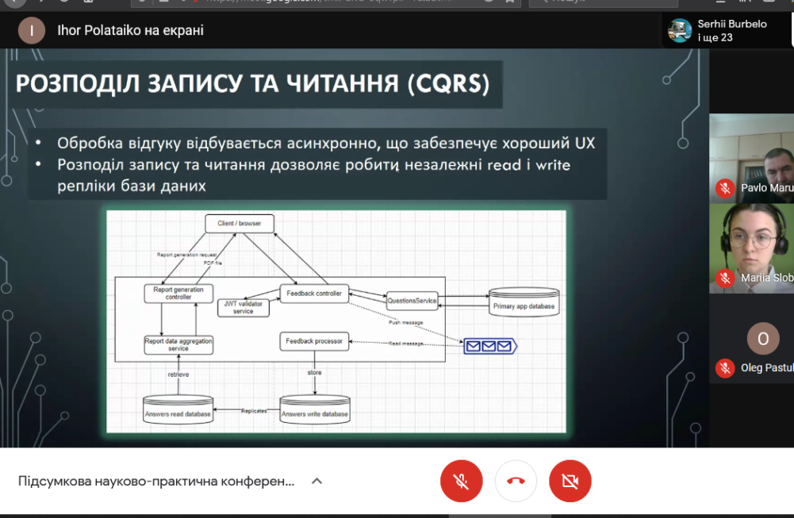Click Oleg's 'O' avatar circle
The image size is (794, 518).
click(x=763, y=339)
